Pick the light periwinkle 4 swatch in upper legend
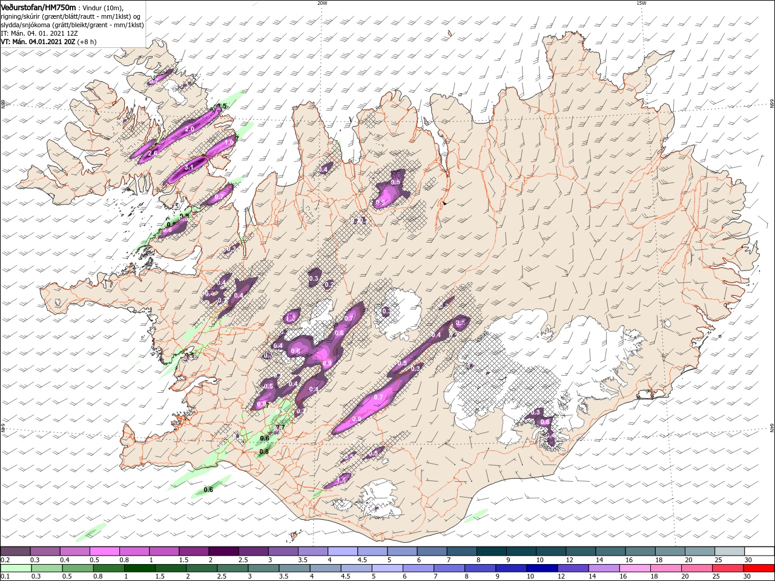The width and height of the screenshot is (775, 581). [x=343, y=551]
